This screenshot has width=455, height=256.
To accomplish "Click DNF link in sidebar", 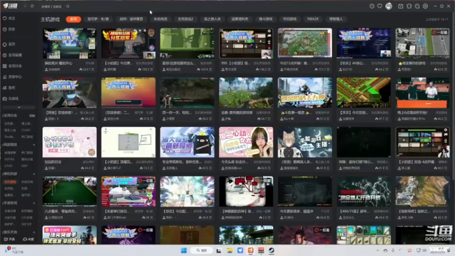I will (24, 166).
